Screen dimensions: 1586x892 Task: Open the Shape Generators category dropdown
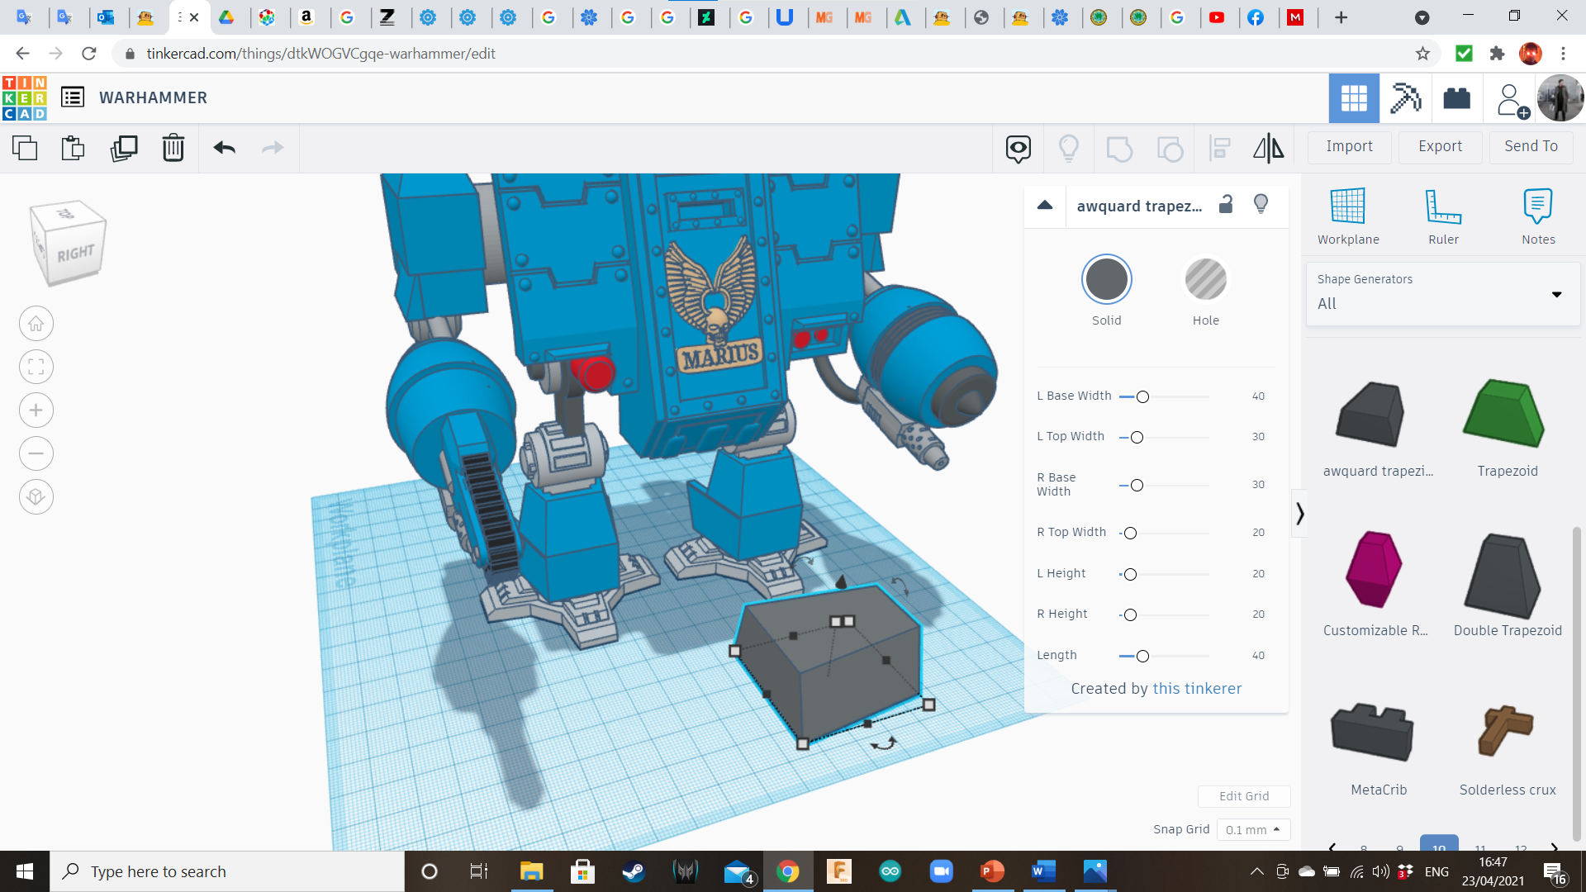tap(1442, 294)
